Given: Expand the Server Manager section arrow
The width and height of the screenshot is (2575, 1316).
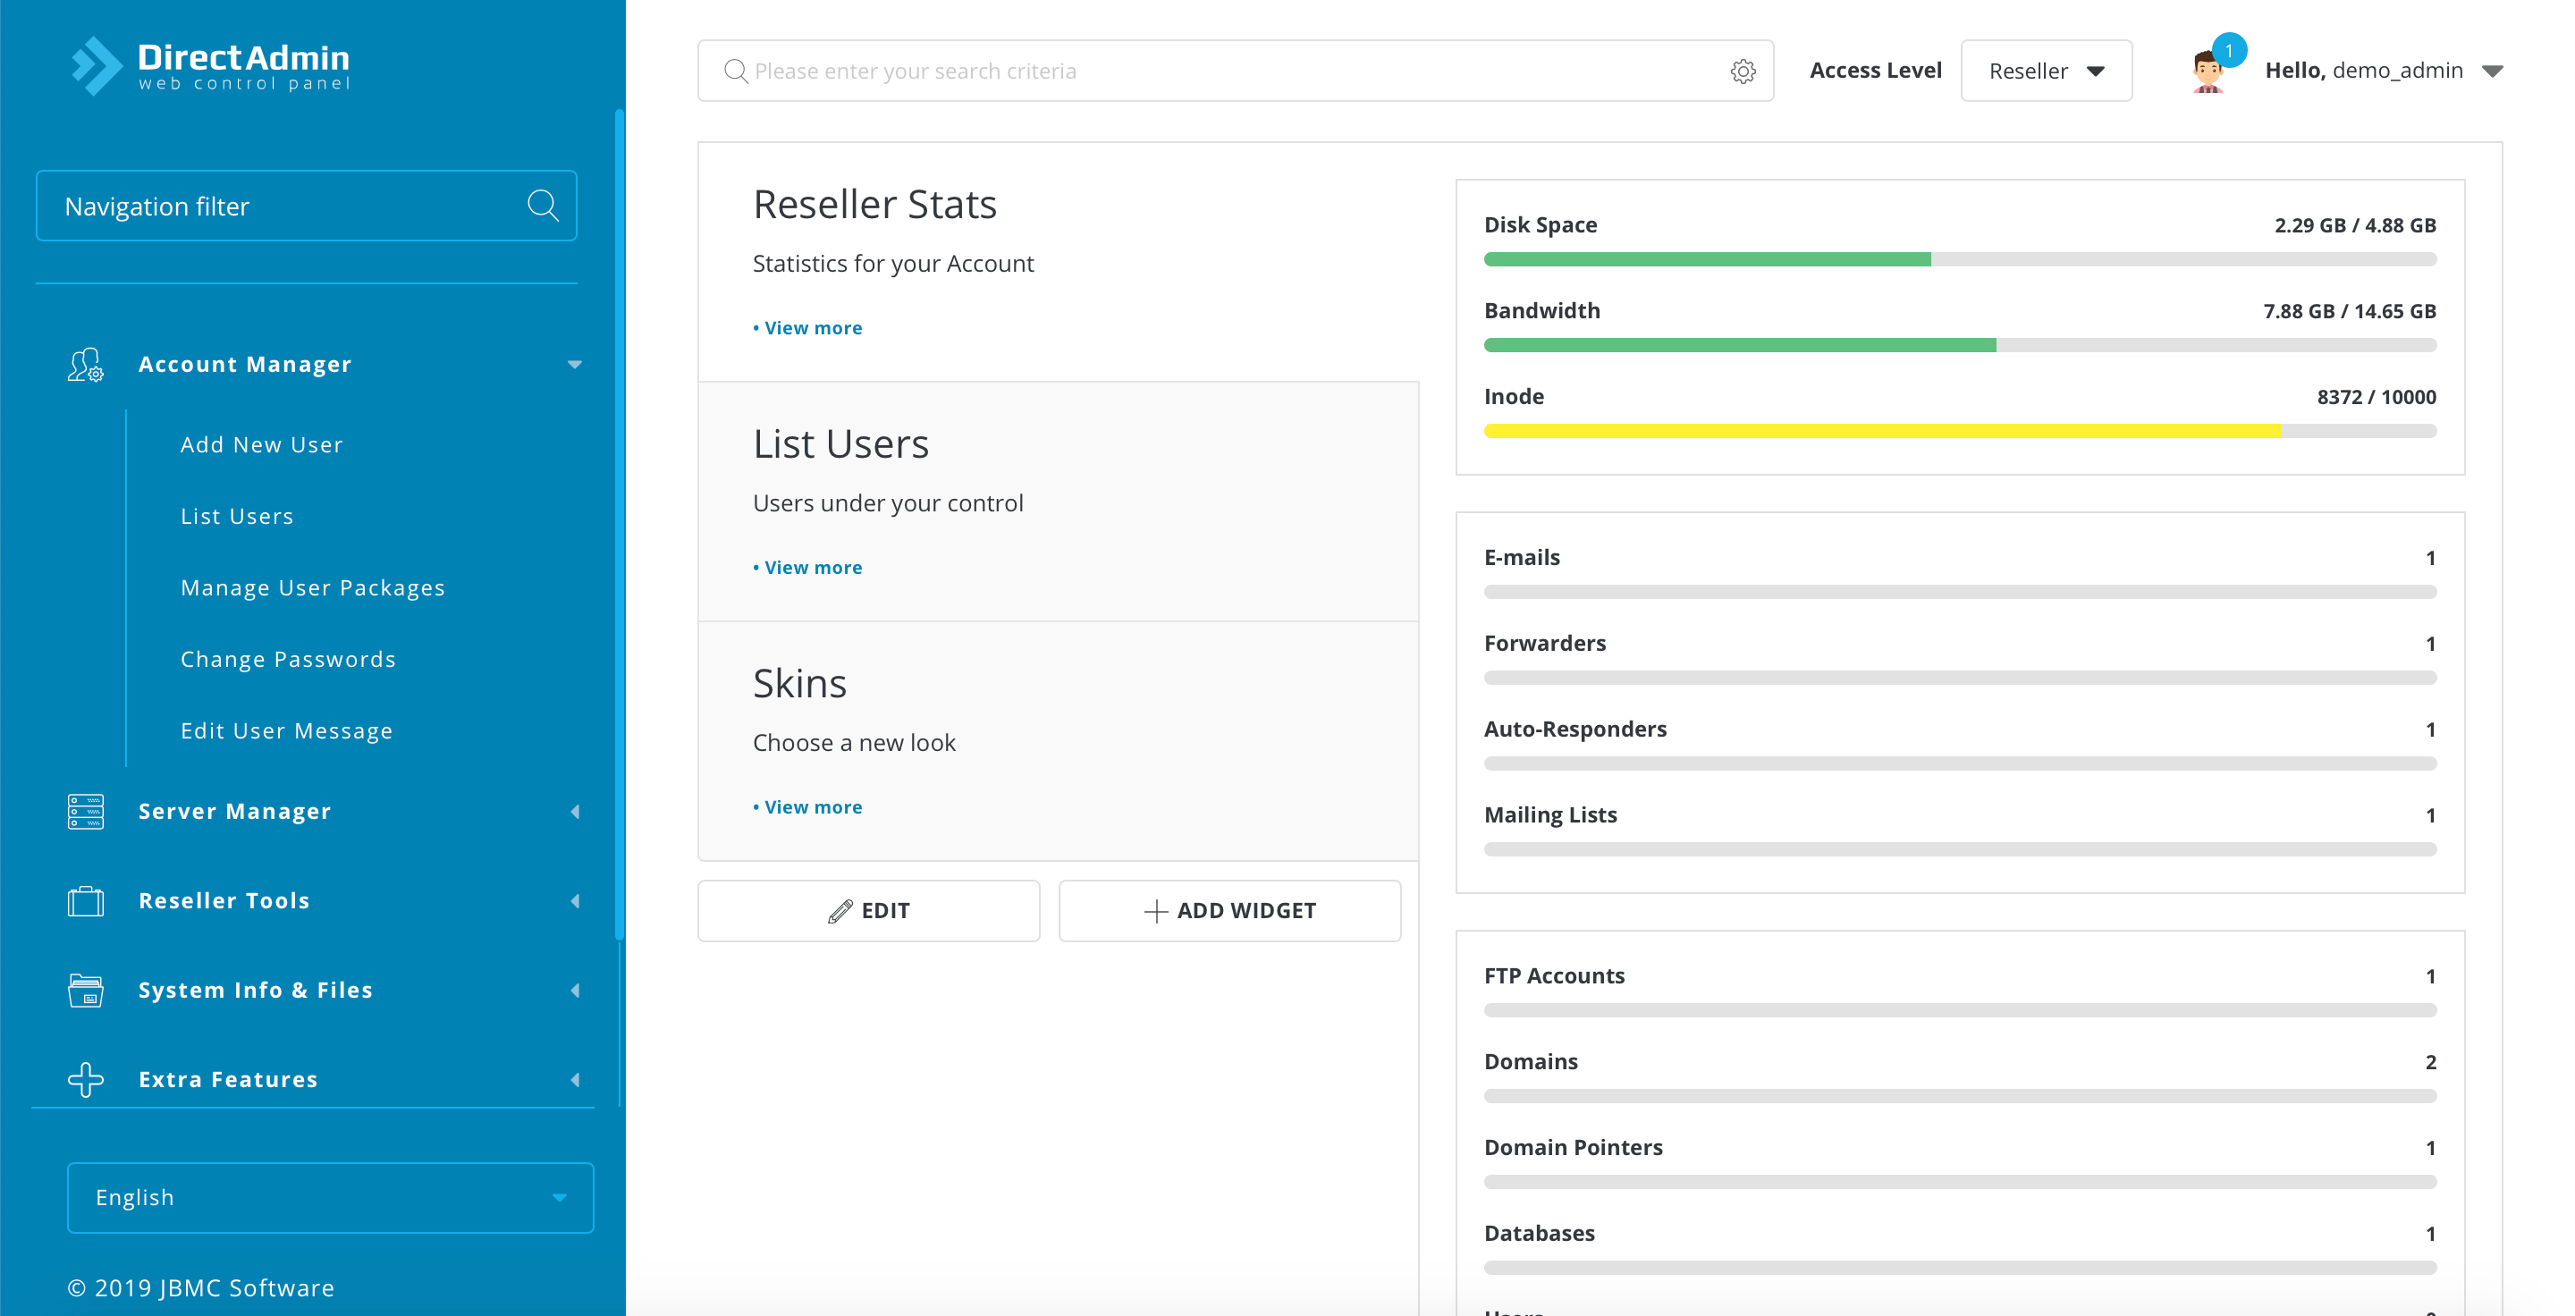Looking at the screenshot, I should coord(575,812).
